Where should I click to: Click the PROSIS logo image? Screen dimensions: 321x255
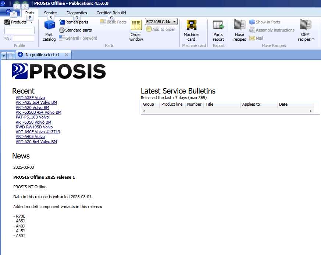pos(59,71)
